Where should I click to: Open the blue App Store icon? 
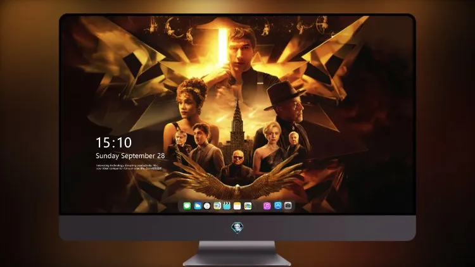[x=278, y=206]
